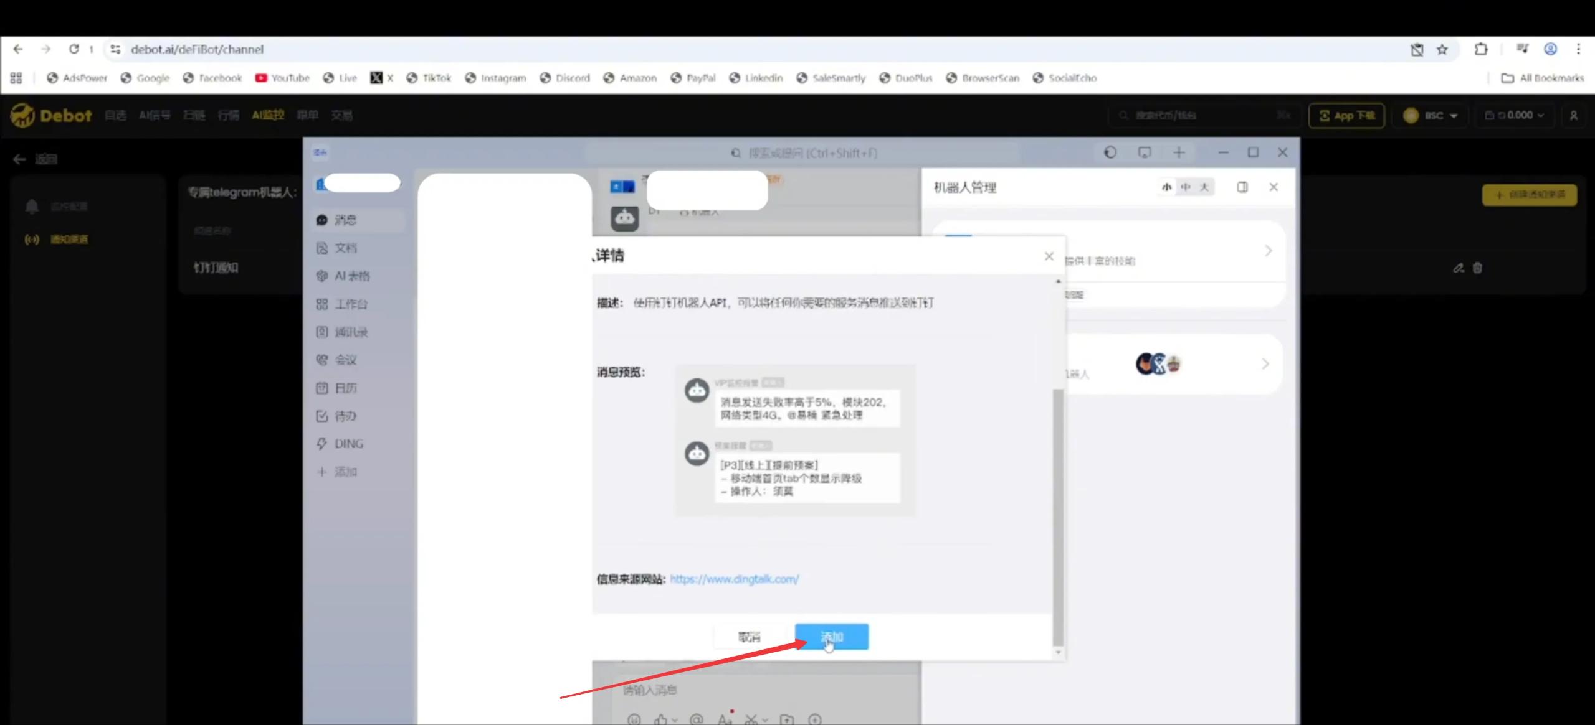The image size is (1595, 725).
Task: Select small font size 小 option
Action: (x=1166, y=187)
